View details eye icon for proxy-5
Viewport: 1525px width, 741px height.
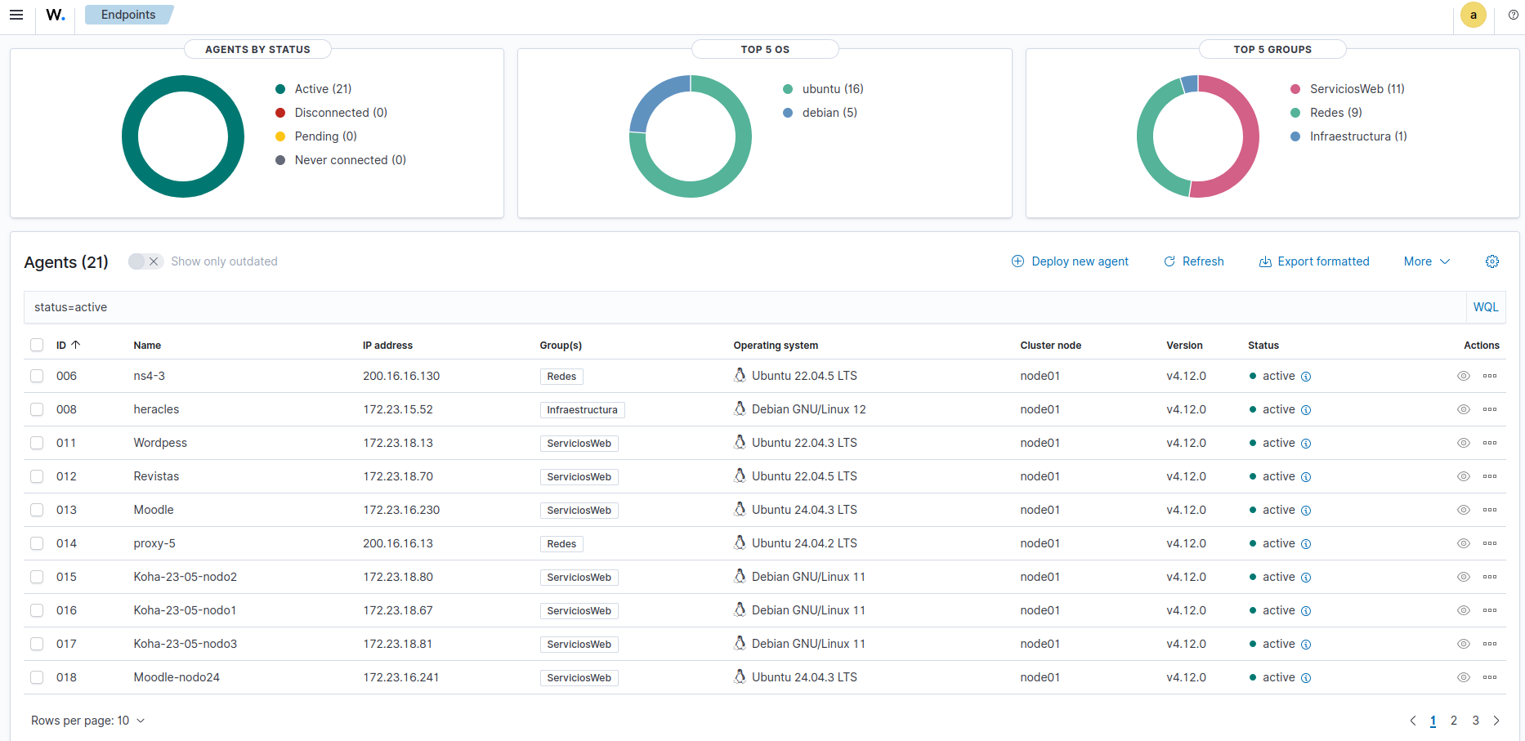click(1464, 543)
